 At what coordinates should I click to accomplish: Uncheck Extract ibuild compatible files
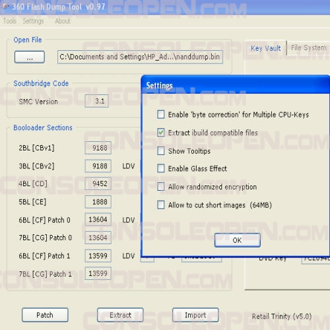click(x=161, y=133)
